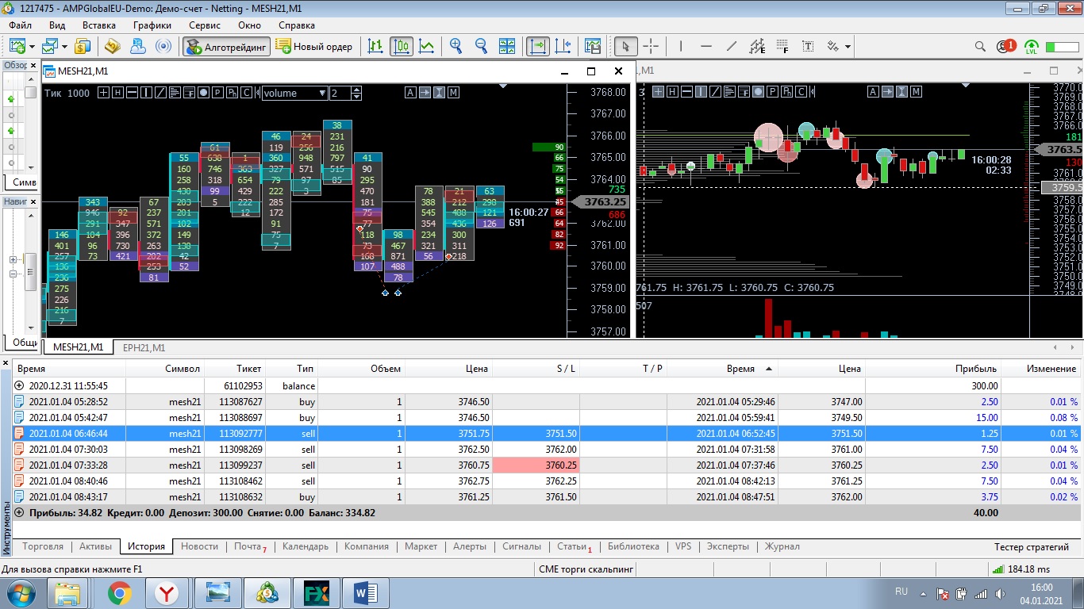Click the chart panel number input showing 2
Viewport: 1084px width, 609px height.
click(x=340, y=93)
